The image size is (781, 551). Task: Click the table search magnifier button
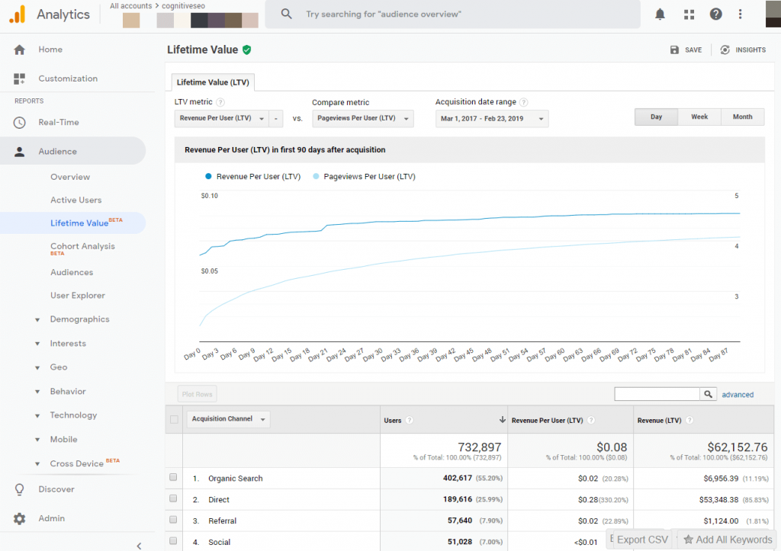(x=709, y=394)
